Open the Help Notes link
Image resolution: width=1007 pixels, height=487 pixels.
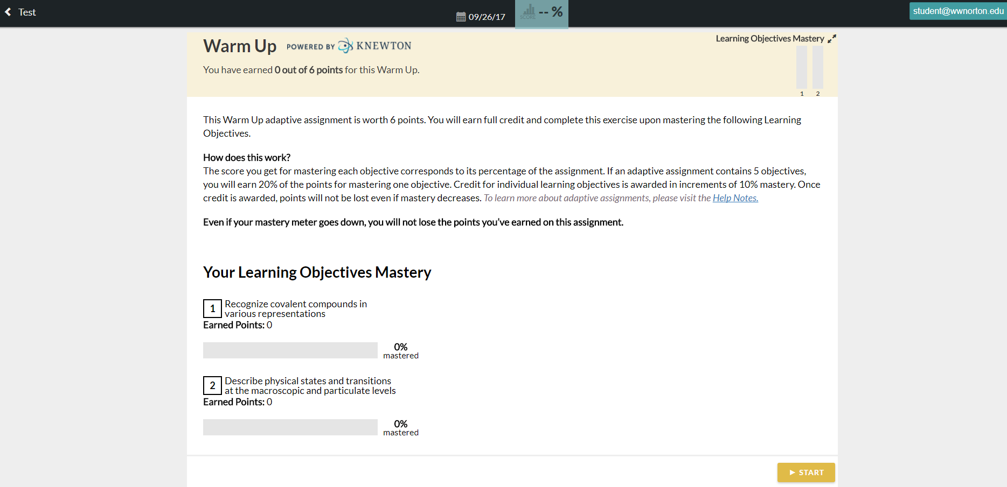(x=735, y=198)
